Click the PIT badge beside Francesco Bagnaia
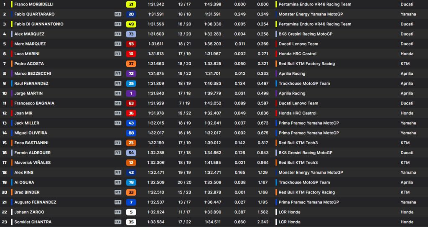Image resolution: width=428 pixels, height=227 pixels. point(118,103)
